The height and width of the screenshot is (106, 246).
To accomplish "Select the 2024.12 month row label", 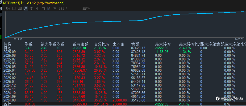I will coord(9,85).
